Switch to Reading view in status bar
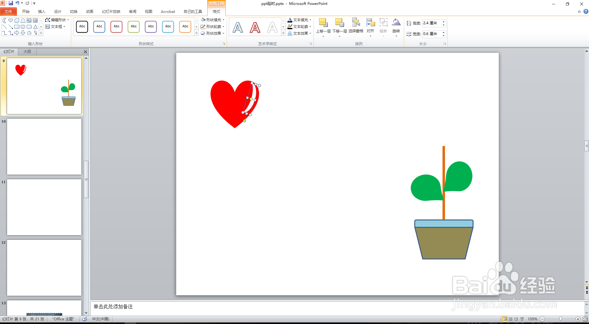The width and height of the screenshot is (589, 324). (516, 319)
